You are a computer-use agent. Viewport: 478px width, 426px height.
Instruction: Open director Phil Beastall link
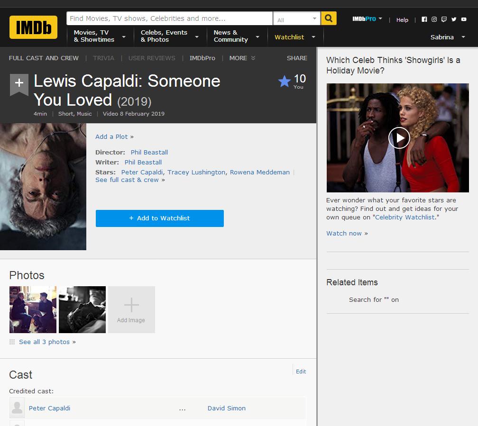pos(149,153)
